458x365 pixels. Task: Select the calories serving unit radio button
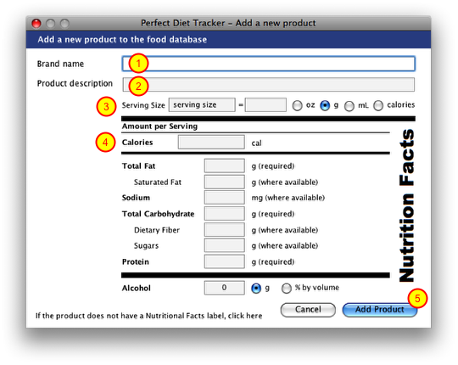coord(378,105)
